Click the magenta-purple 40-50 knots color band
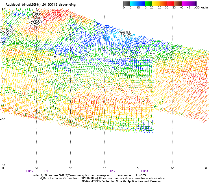 (189, 3)
